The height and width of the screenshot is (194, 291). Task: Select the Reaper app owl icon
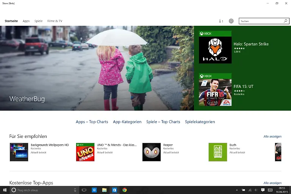(152, 152)
